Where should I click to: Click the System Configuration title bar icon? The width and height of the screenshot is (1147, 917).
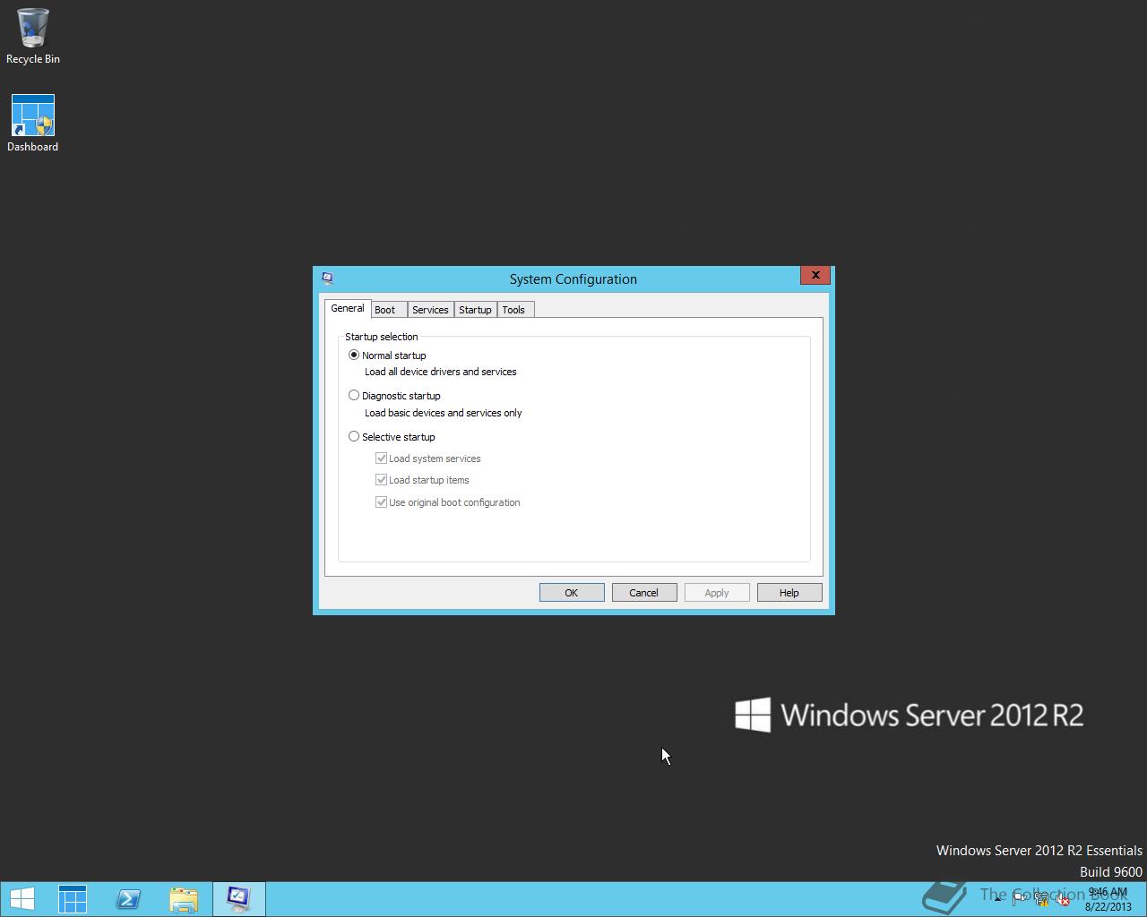click(327, 279)
